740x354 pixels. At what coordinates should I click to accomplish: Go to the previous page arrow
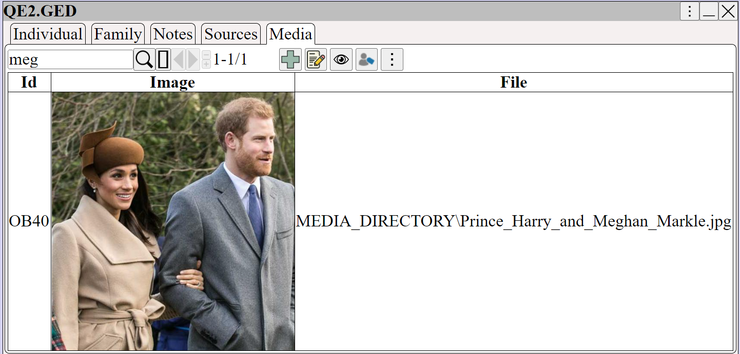(178, 59)
